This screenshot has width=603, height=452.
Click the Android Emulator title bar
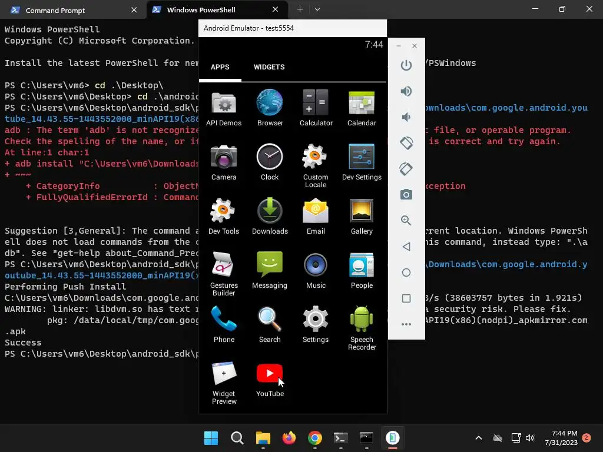(292, 28)
